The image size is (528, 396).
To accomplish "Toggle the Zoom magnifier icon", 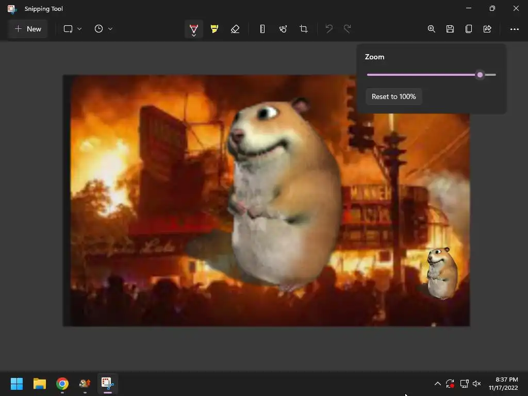I will tap(432, 29).
